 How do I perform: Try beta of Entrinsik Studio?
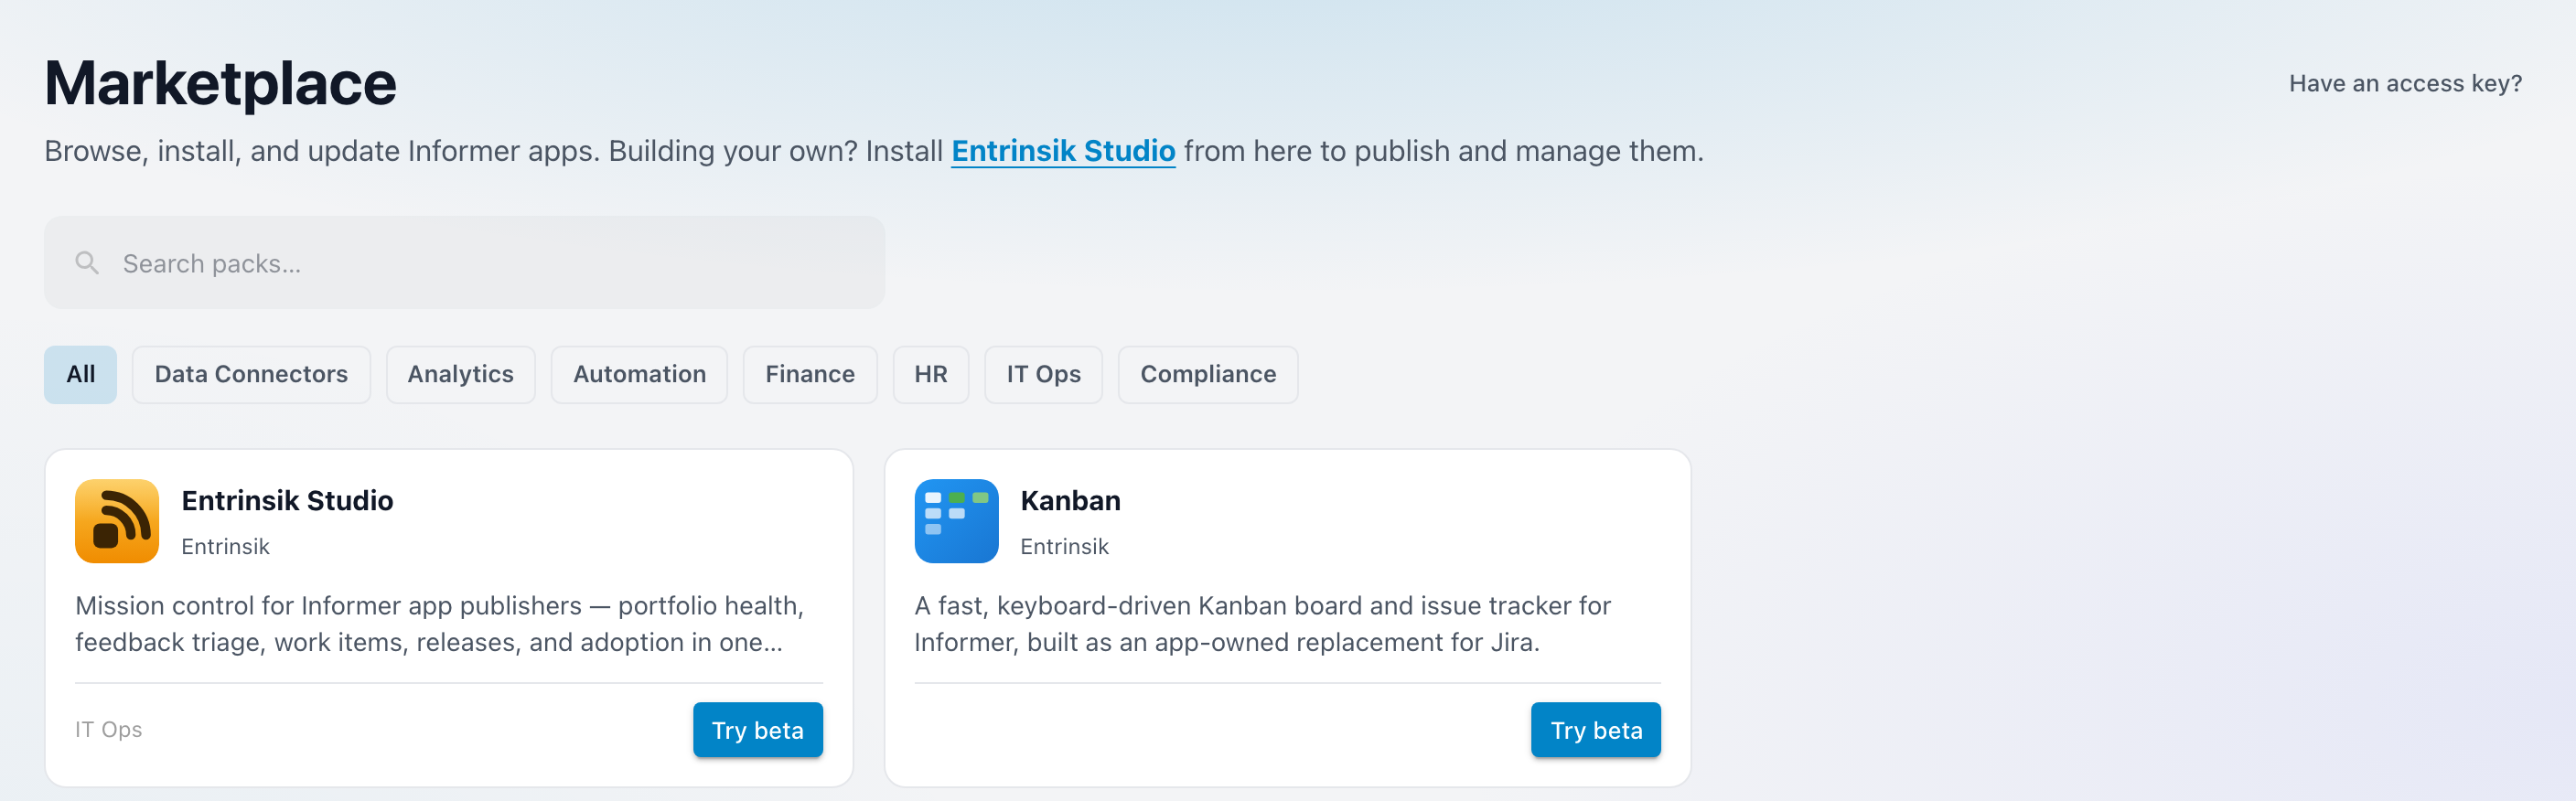click(757, 730)
